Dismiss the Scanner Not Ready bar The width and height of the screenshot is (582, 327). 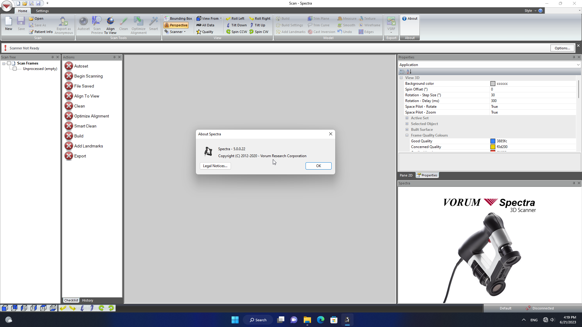[578, 46]
